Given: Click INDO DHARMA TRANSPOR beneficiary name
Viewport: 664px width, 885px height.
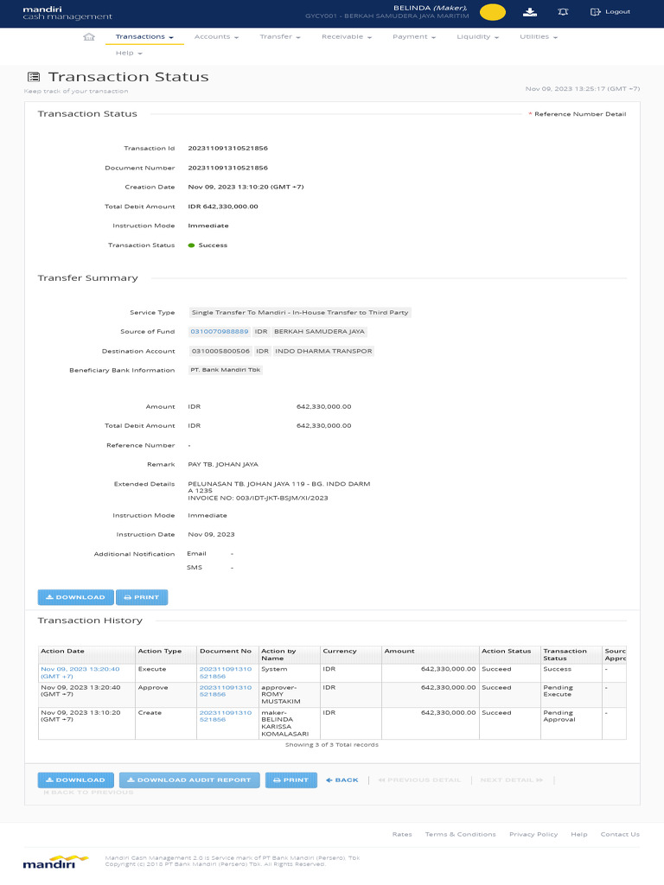Looking at the screenshot, I should click(323, 351).
